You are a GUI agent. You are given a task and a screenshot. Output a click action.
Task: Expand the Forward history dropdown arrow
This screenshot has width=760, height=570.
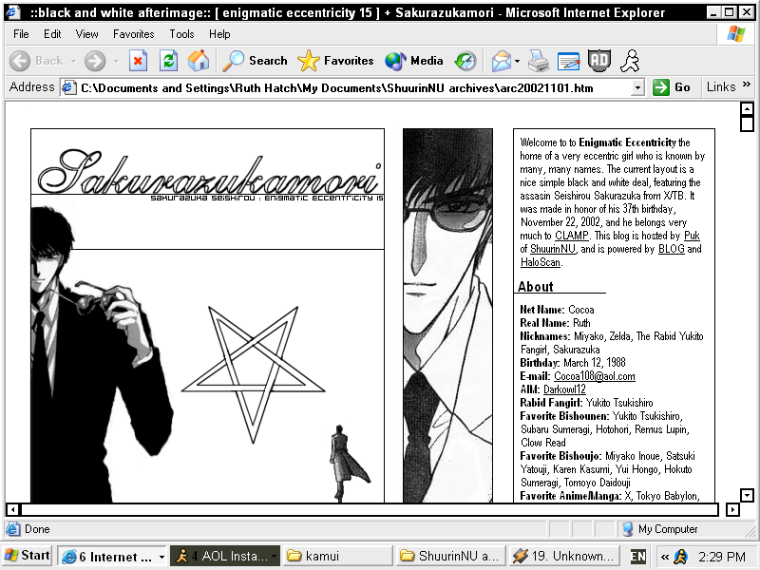(x=116, y=62)
